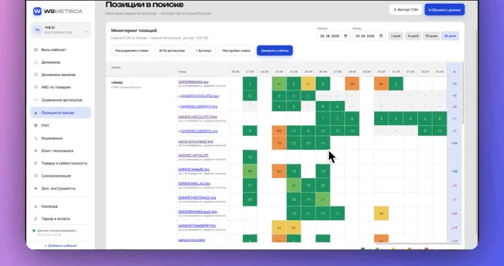Image resolution: width=504 pixels, height=266 pixels.
Task: Toggle the По артикулам grouping button
Action: [172, 50]
